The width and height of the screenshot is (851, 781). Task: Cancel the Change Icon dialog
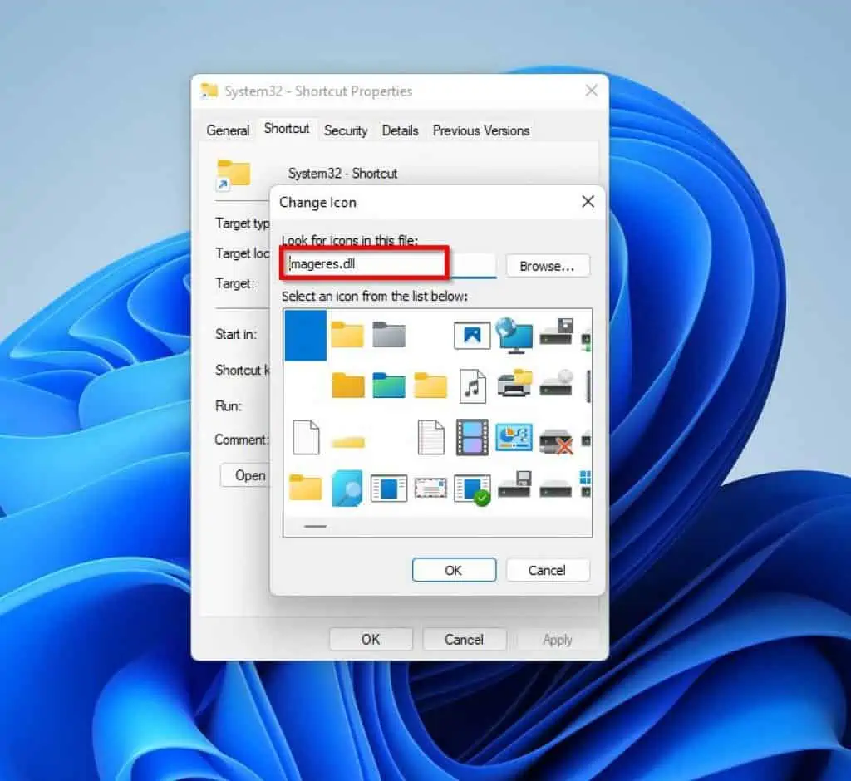pos(548,570)
